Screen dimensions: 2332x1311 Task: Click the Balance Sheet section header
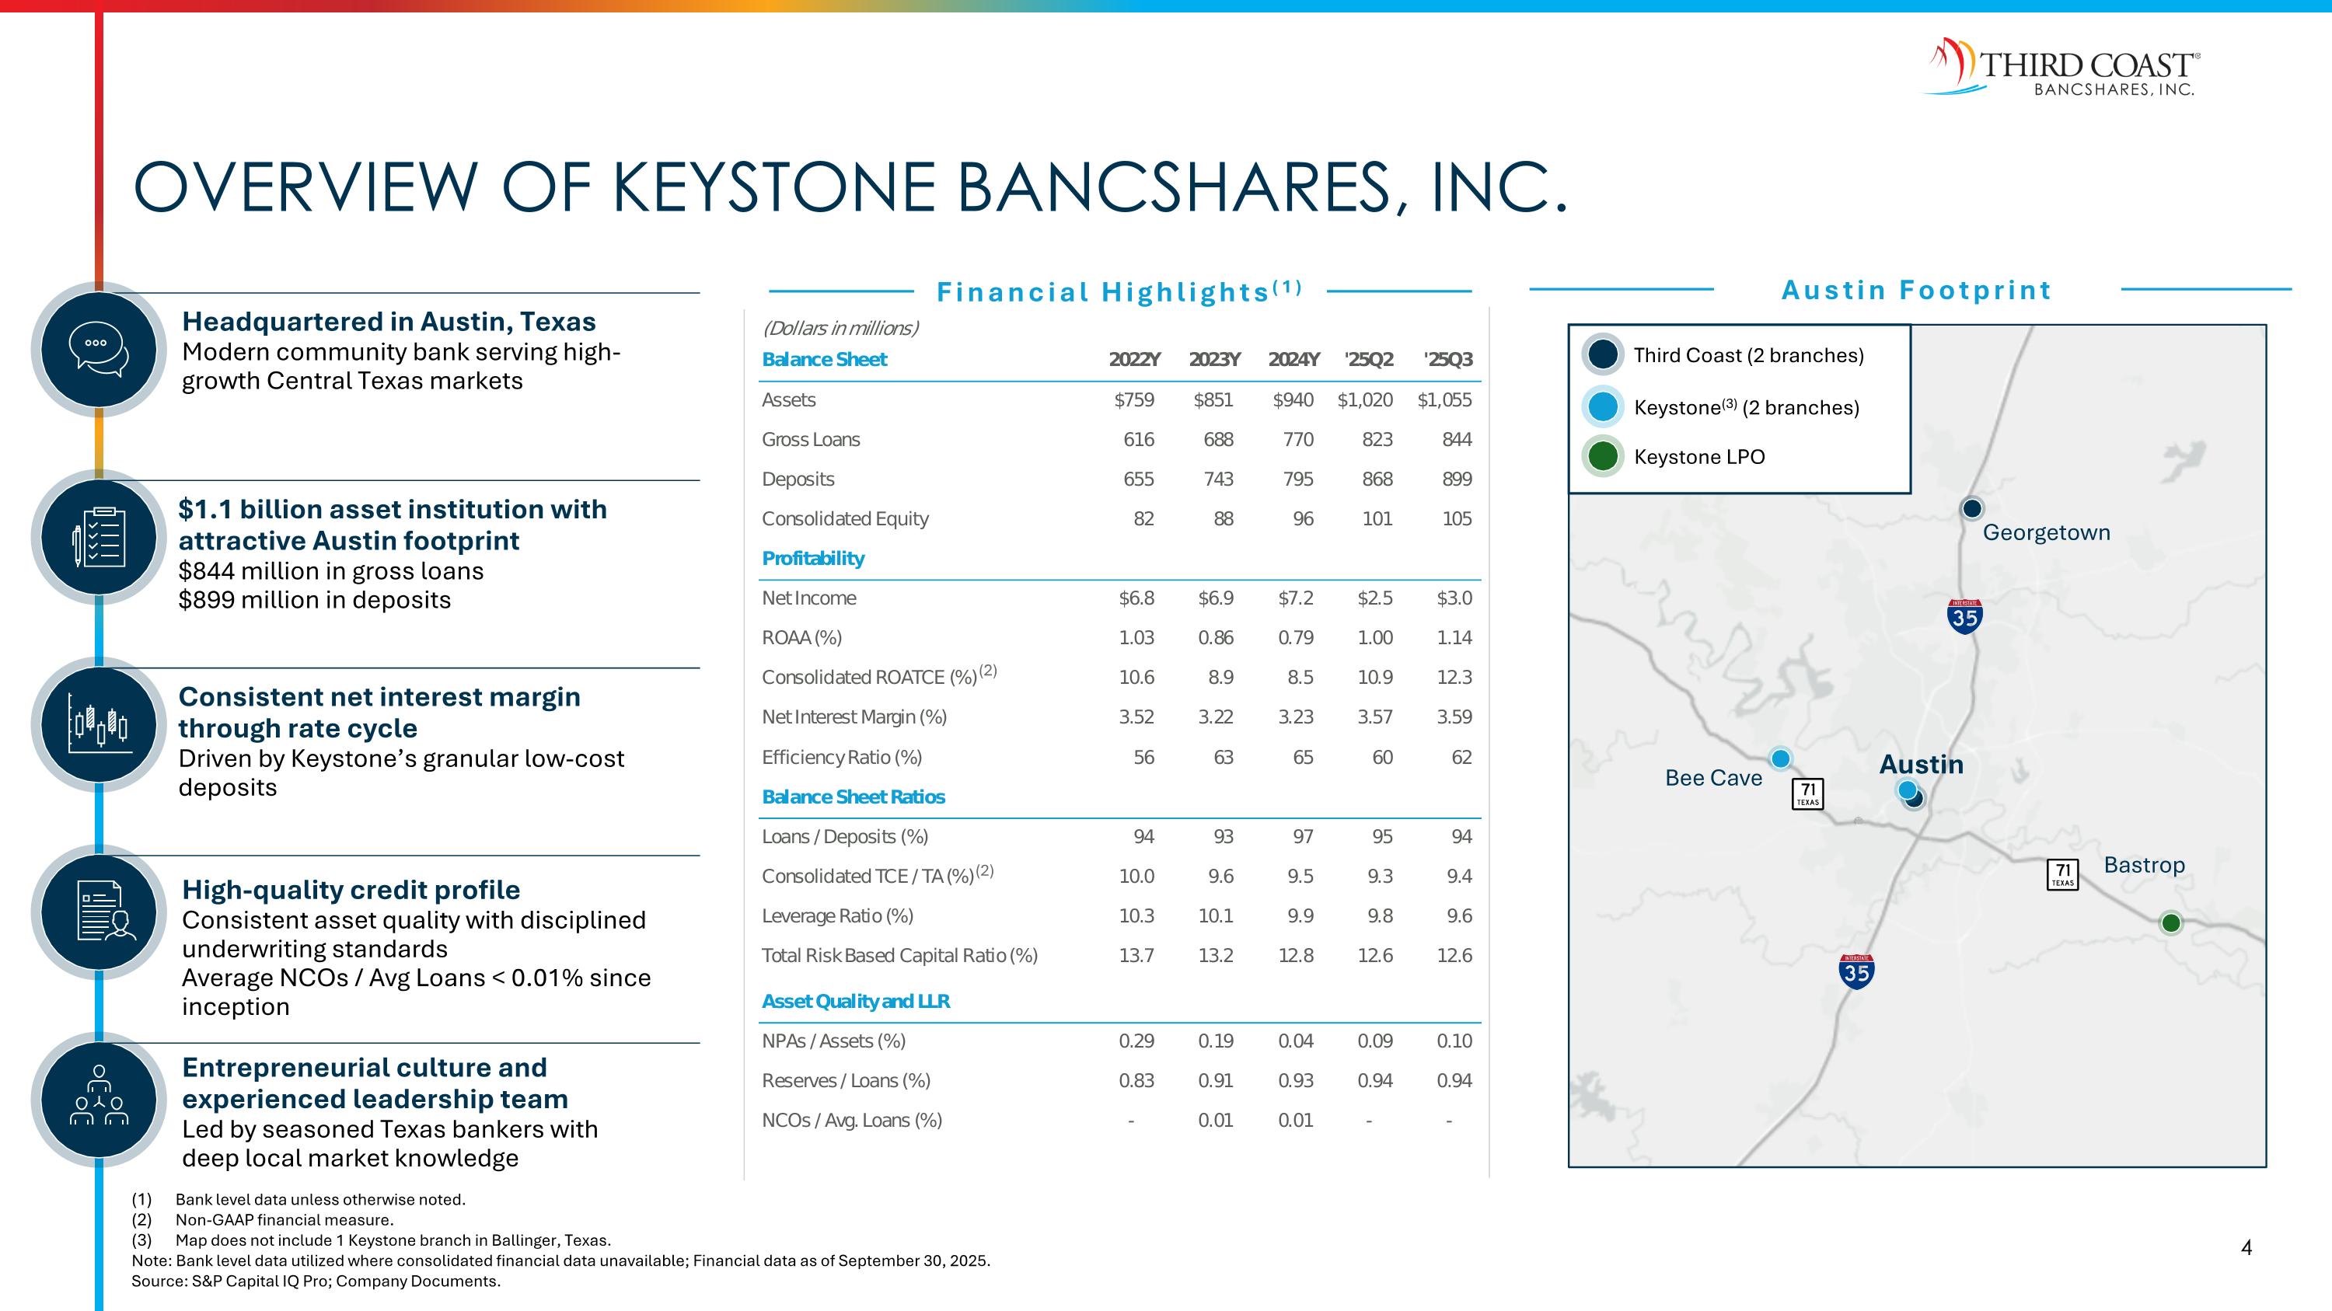point(824,359)
